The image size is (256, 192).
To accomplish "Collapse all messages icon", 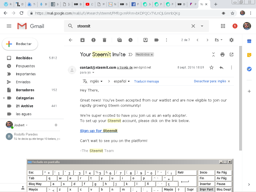I will pos(213,54).
